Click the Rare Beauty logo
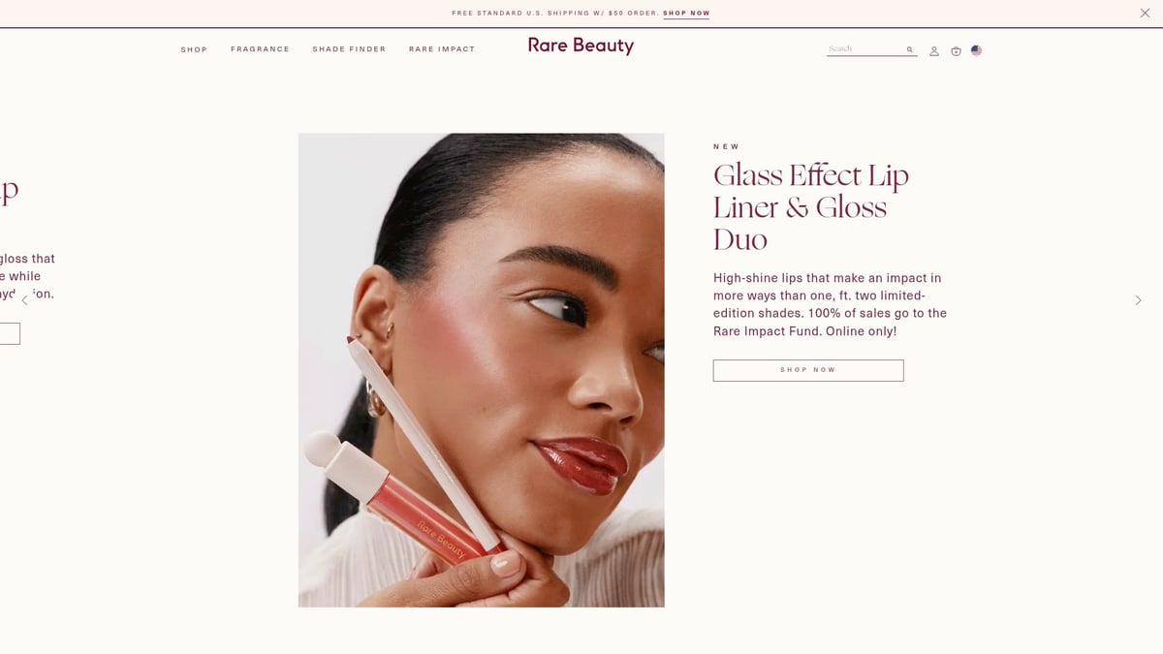Viewport: 1163px width, 654px height. click(581, 46)
